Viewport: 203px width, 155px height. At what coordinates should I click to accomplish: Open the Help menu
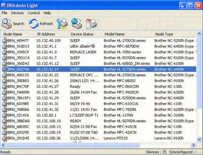tap(47, 13)
